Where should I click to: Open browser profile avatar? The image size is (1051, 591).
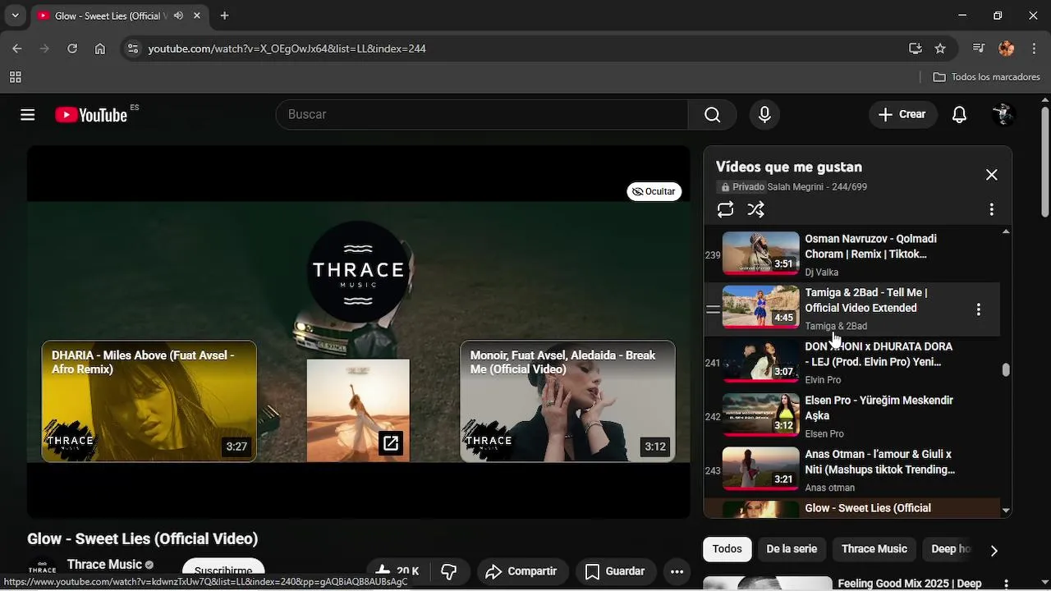1007,48
